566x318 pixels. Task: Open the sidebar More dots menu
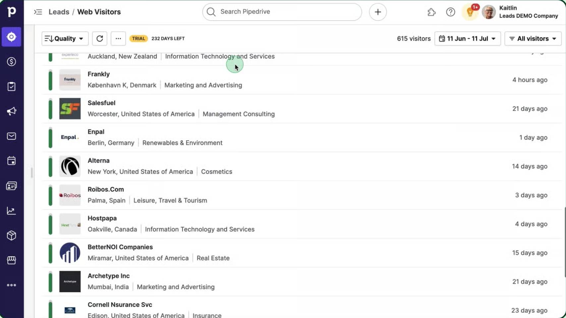point(12,285)
